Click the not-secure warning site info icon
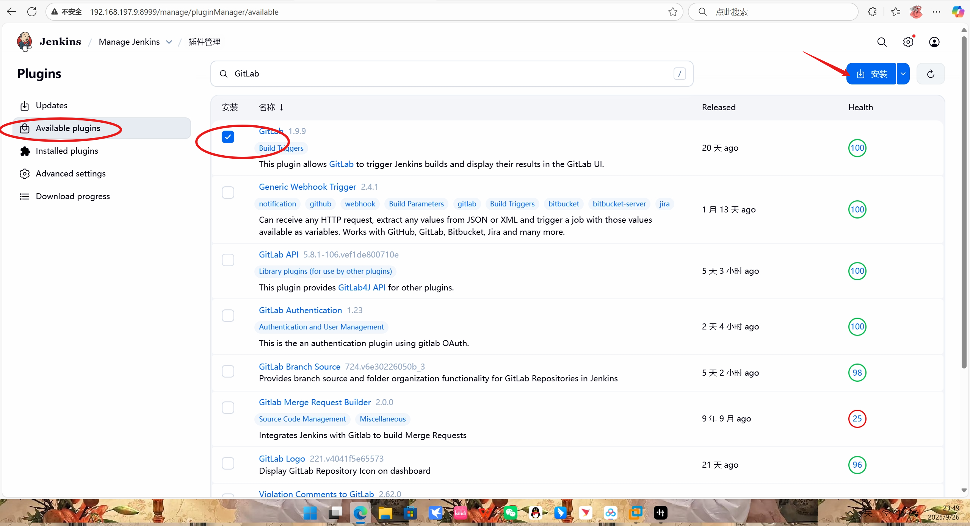The width and height of the screenshot is (970, 526). tap(66, 12)
